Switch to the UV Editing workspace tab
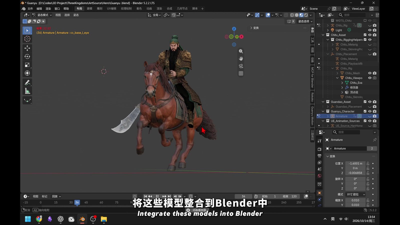This screenshot has height=225, width=400. tap(111, 8)
